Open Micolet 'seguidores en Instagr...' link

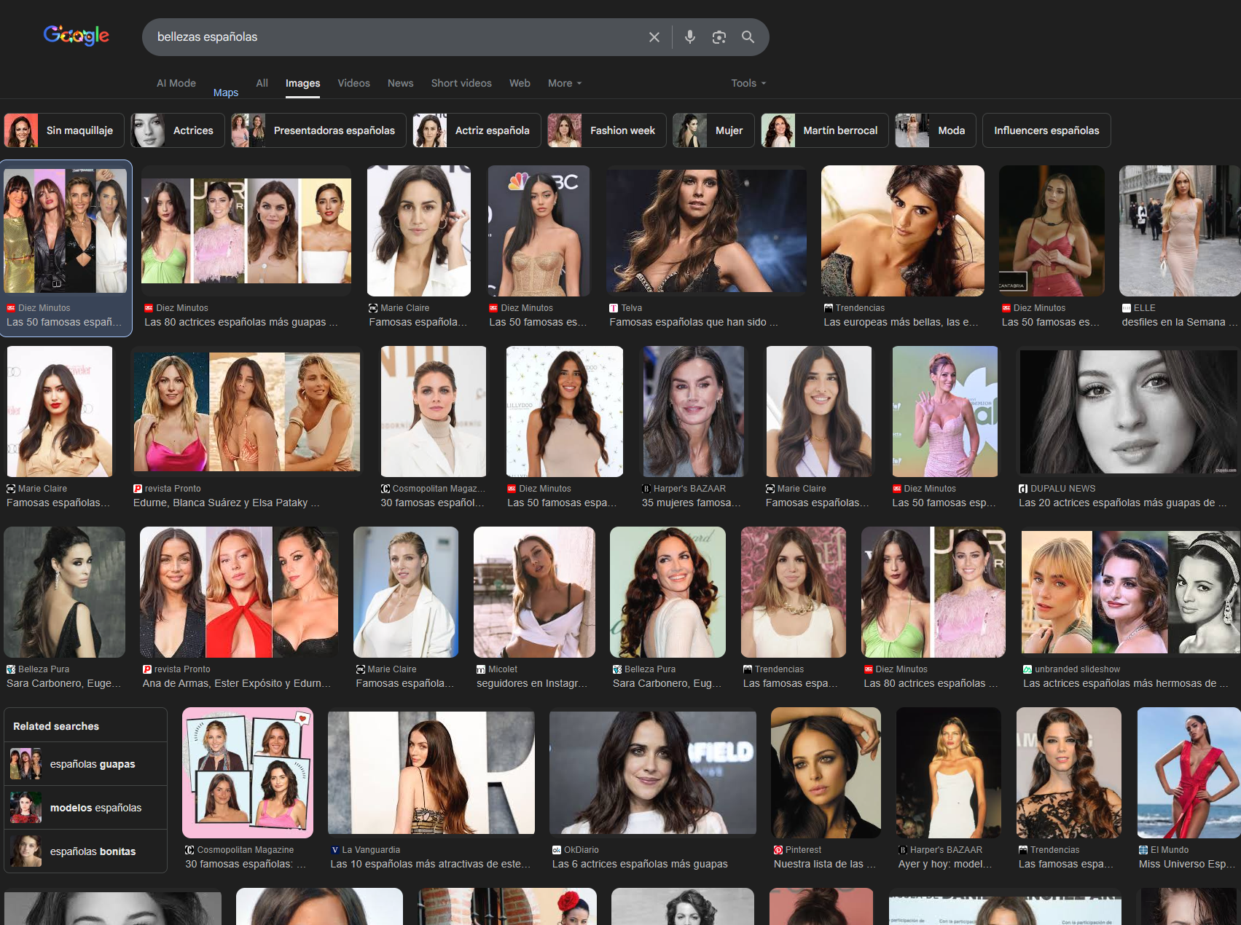click(x=532, y=683)
